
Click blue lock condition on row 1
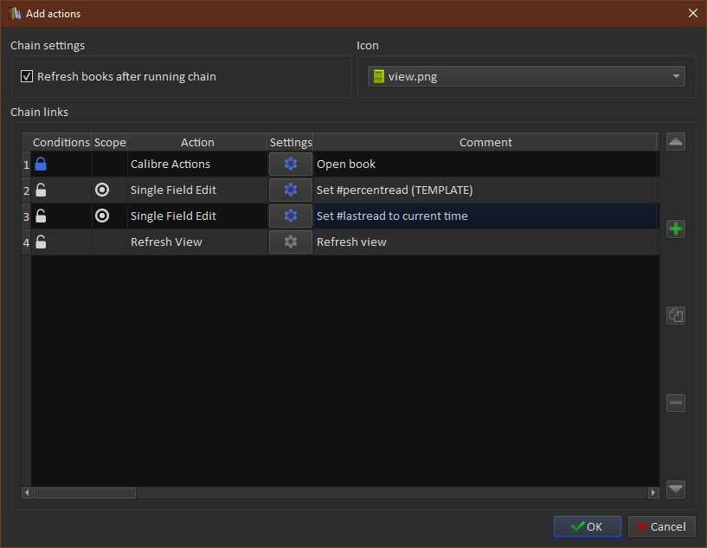pyautogui.click(x=41, y=164)
